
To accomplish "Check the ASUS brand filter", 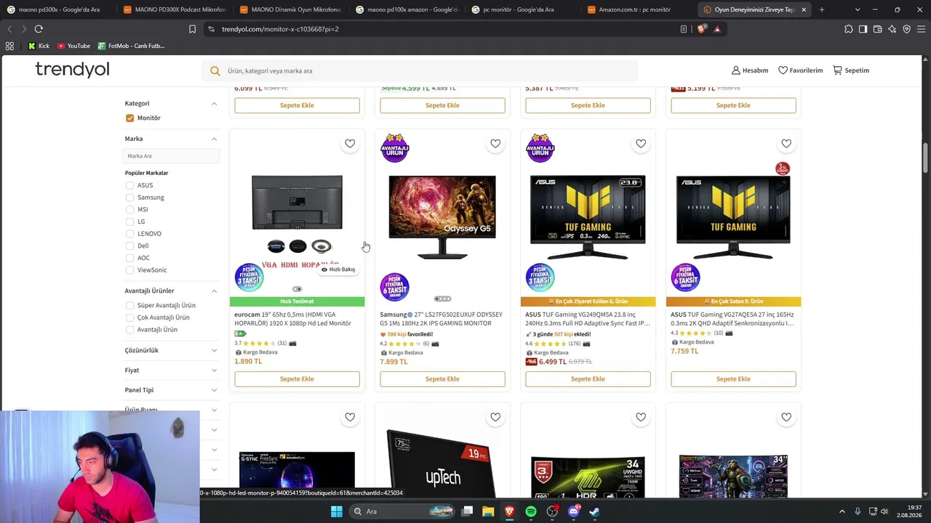I will [x=129, y=185].
